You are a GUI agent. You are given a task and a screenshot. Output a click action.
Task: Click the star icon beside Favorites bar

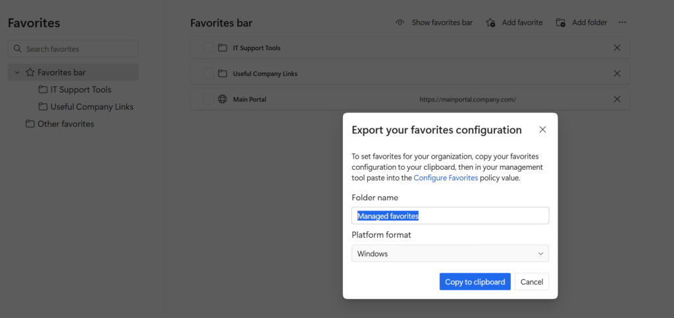tap(30, 72)
